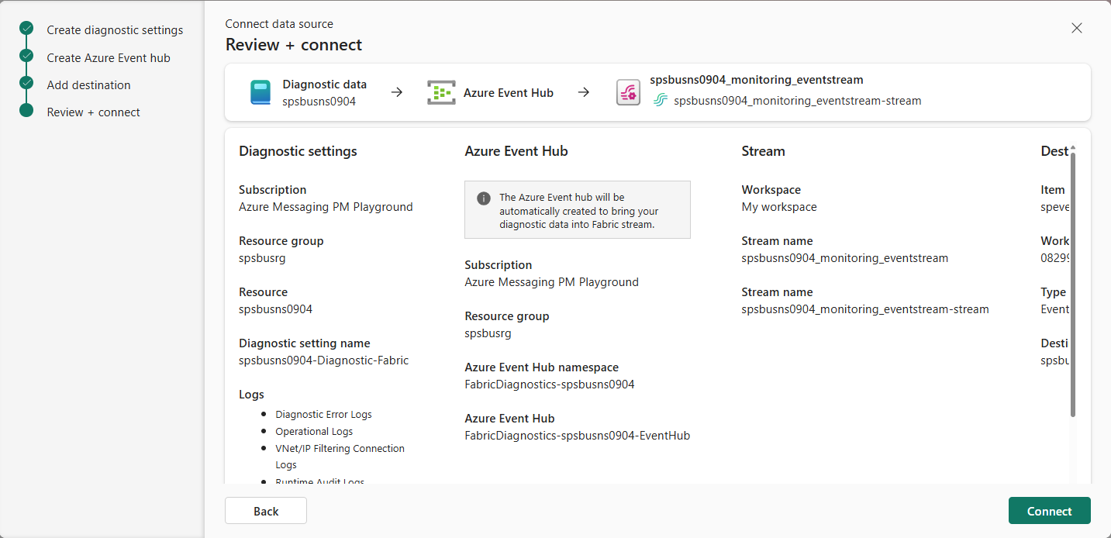The image size is (1111, 538).
Task: Click 'spsbusrg' under Azure Event Hub section
Action: tap(488, 333)
